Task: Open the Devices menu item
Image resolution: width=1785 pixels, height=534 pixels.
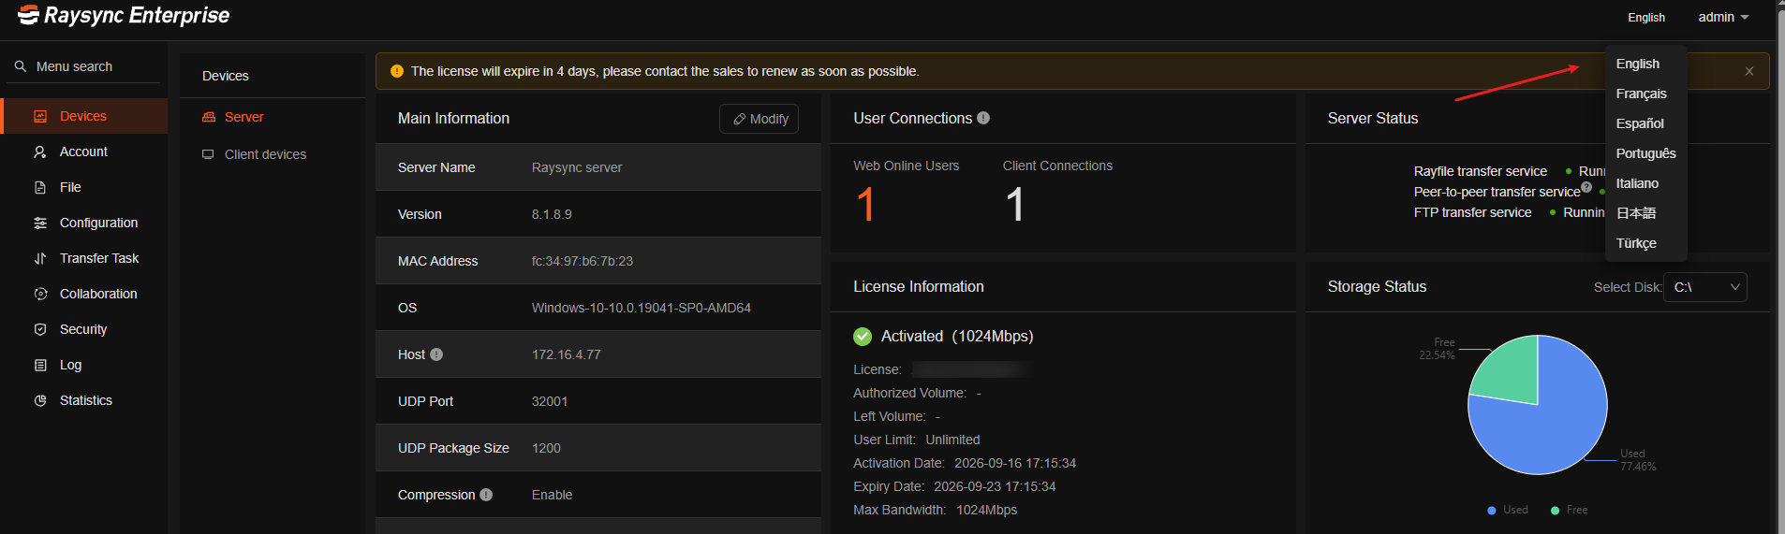Action: tap(84, 116)
